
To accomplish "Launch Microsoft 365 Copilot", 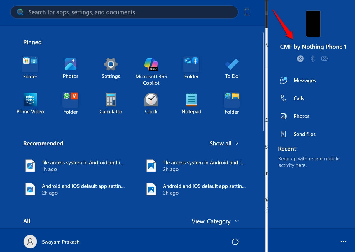I will click(x=151, y=64).
